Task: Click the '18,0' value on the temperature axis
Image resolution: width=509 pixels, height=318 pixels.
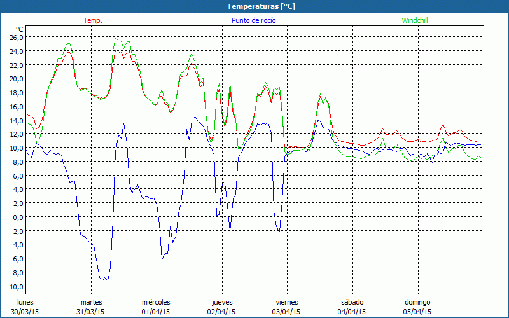Action: tap(15, 92)
